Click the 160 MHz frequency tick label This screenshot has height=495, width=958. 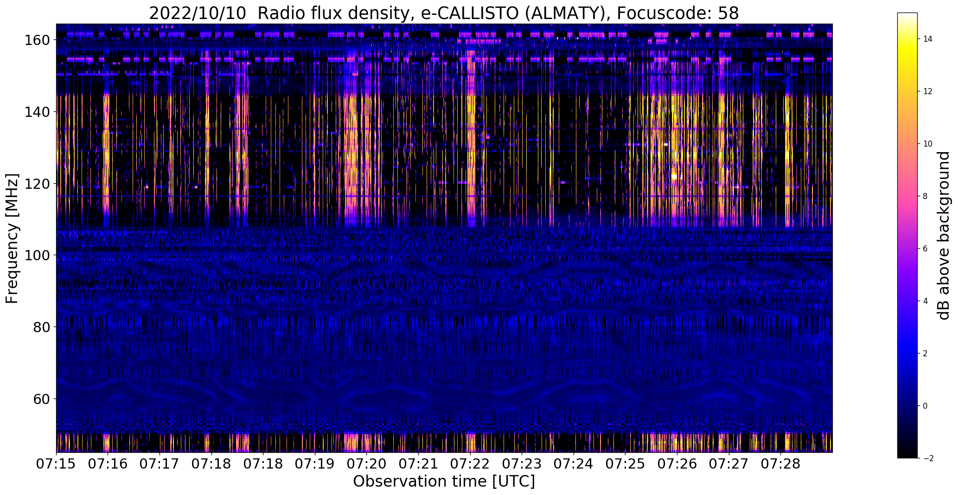37,40
